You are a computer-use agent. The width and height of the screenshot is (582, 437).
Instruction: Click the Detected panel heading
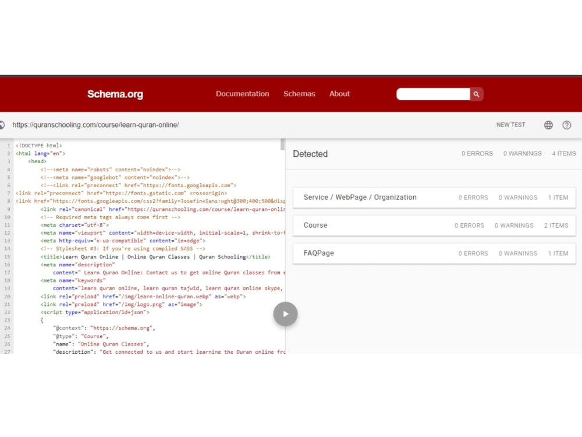coord(310,154)
